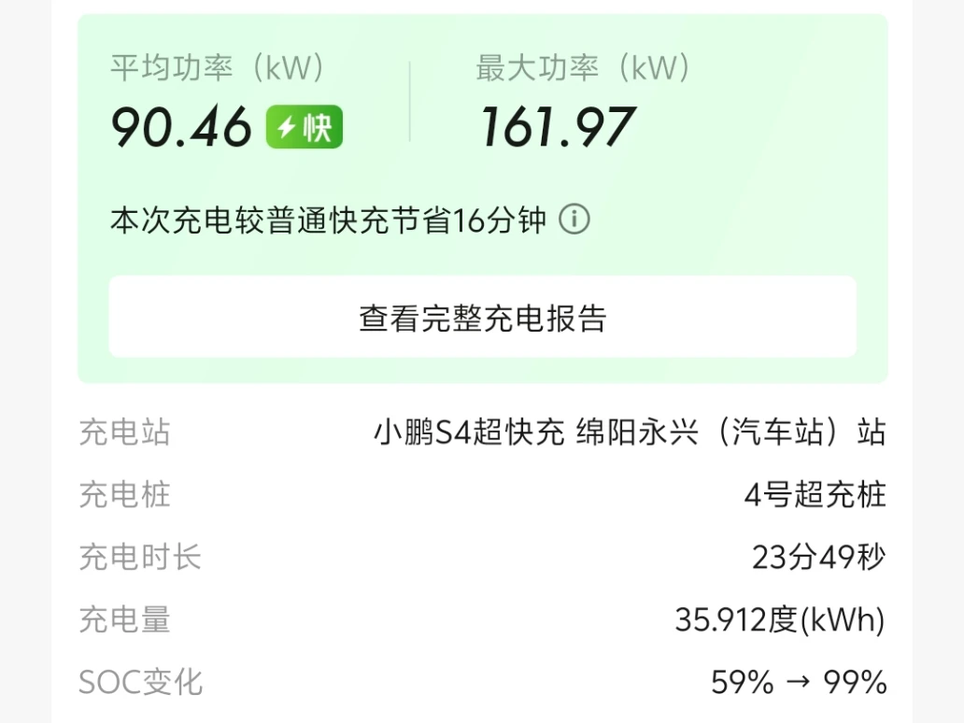This screenshot has height=723, width=964.
Task: Tap the 4号超充桩 charger value
Action: tap(815, 494)
